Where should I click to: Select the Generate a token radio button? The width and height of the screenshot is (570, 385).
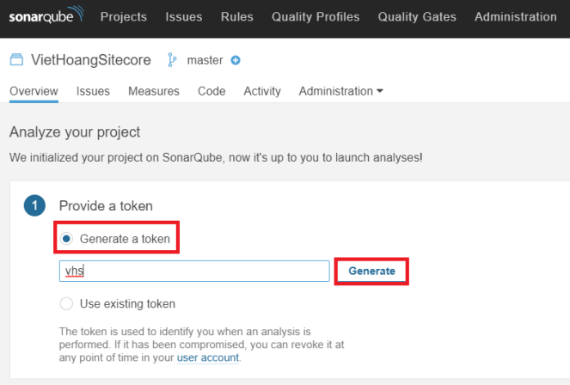[x=66, y=238]
